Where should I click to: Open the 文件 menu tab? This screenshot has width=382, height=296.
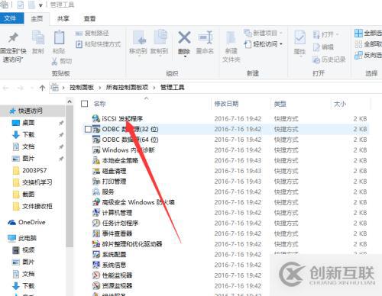[x=11, y=18]
